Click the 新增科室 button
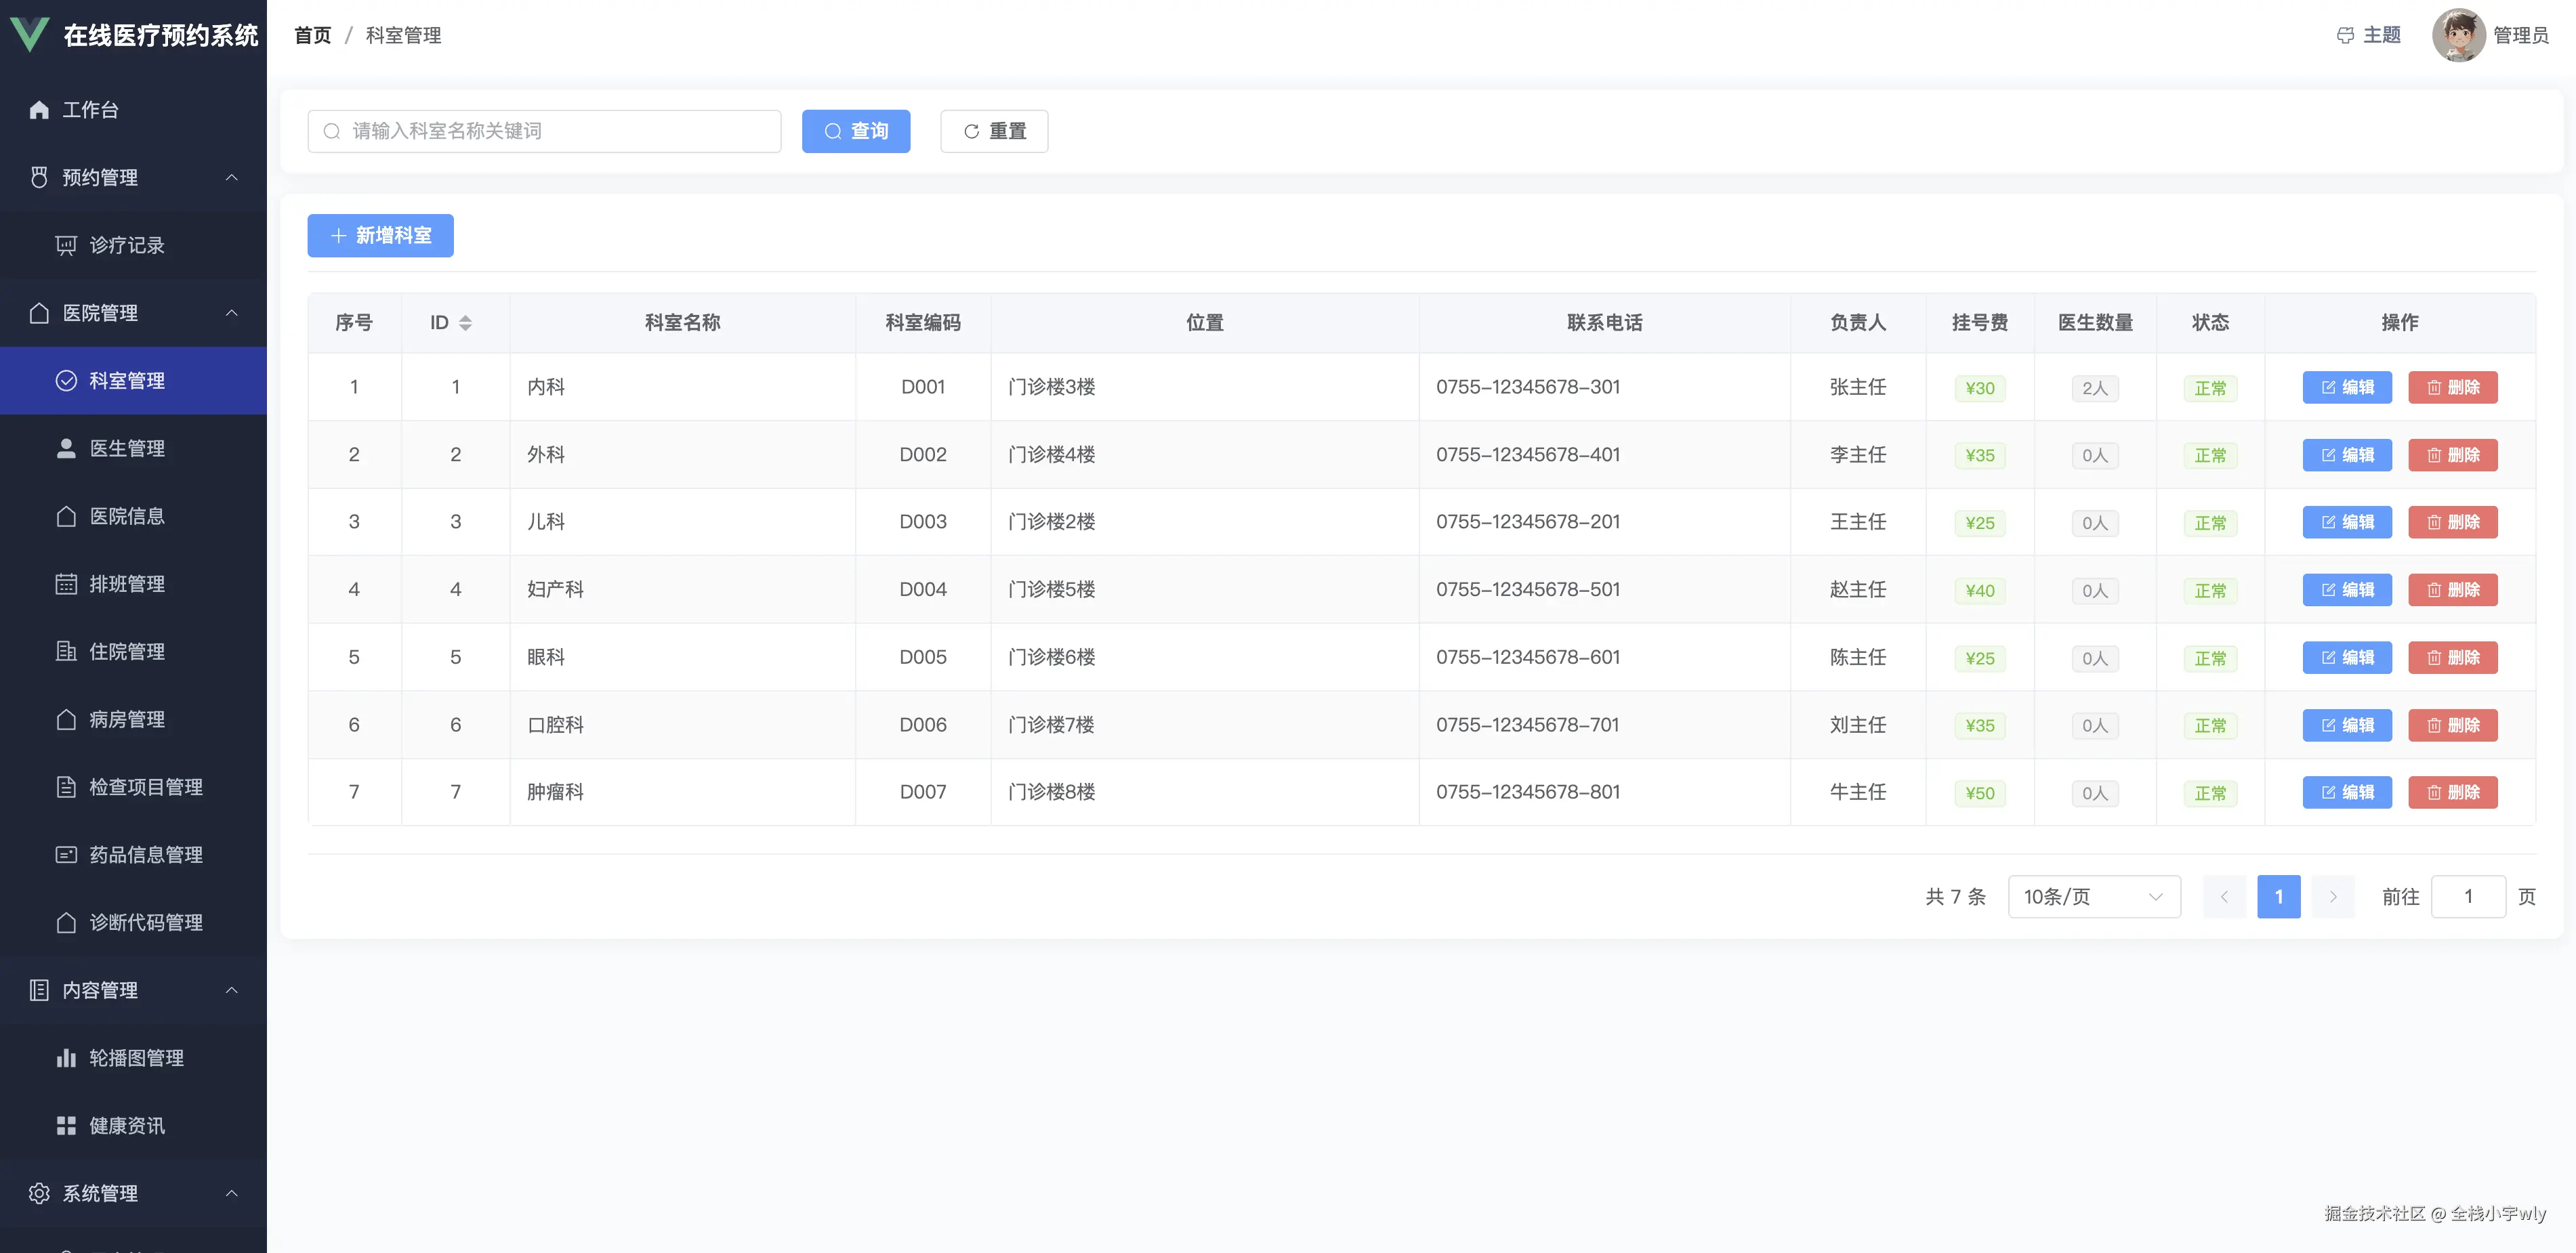 [x=380, y=236]
